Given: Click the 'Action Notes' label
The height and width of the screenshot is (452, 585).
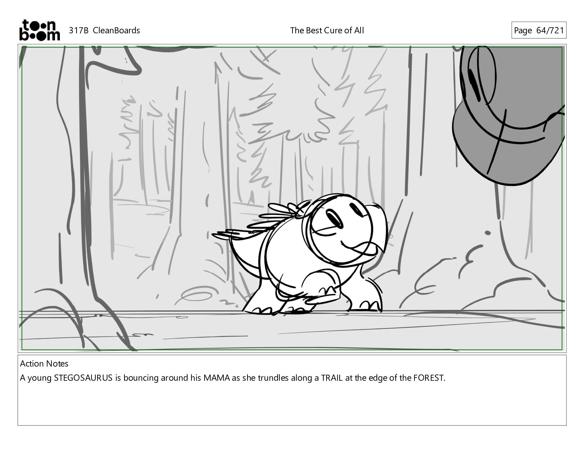Looking at the screenshot, I should pyautogui.click(x=44, y=364).
